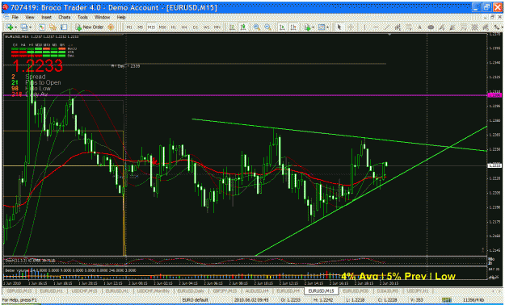Open the Profiles toolbar icon
Viewport: 505px width, 305px height.
pos(24,27)
